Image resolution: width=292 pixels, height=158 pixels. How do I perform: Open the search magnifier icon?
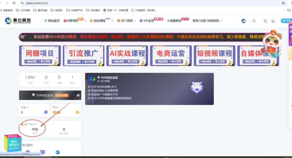coord(254,21)
